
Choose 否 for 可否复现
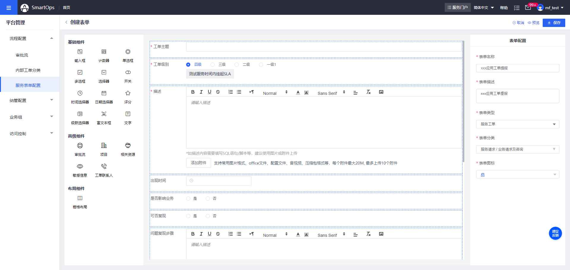point(208,216)
